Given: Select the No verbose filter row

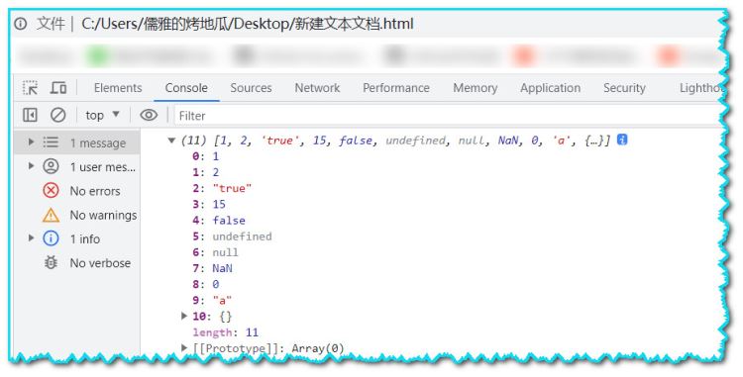Looking at the screenshot, I should coord(76,263).
